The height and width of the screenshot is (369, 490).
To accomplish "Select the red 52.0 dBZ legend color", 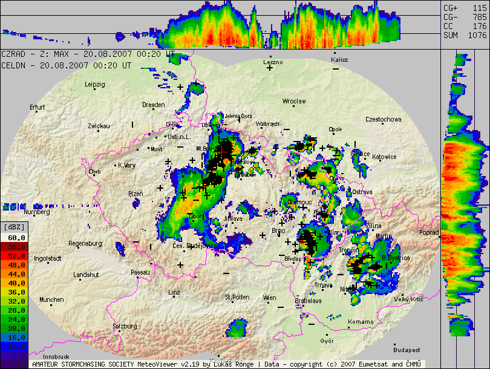I will (x=15, y=256).
